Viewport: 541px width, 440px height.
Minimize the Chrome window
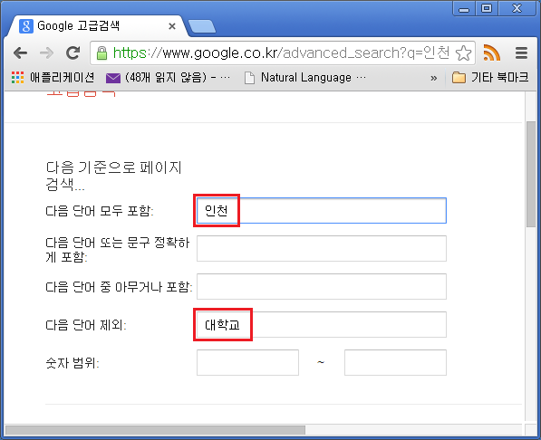pos(464,9)
